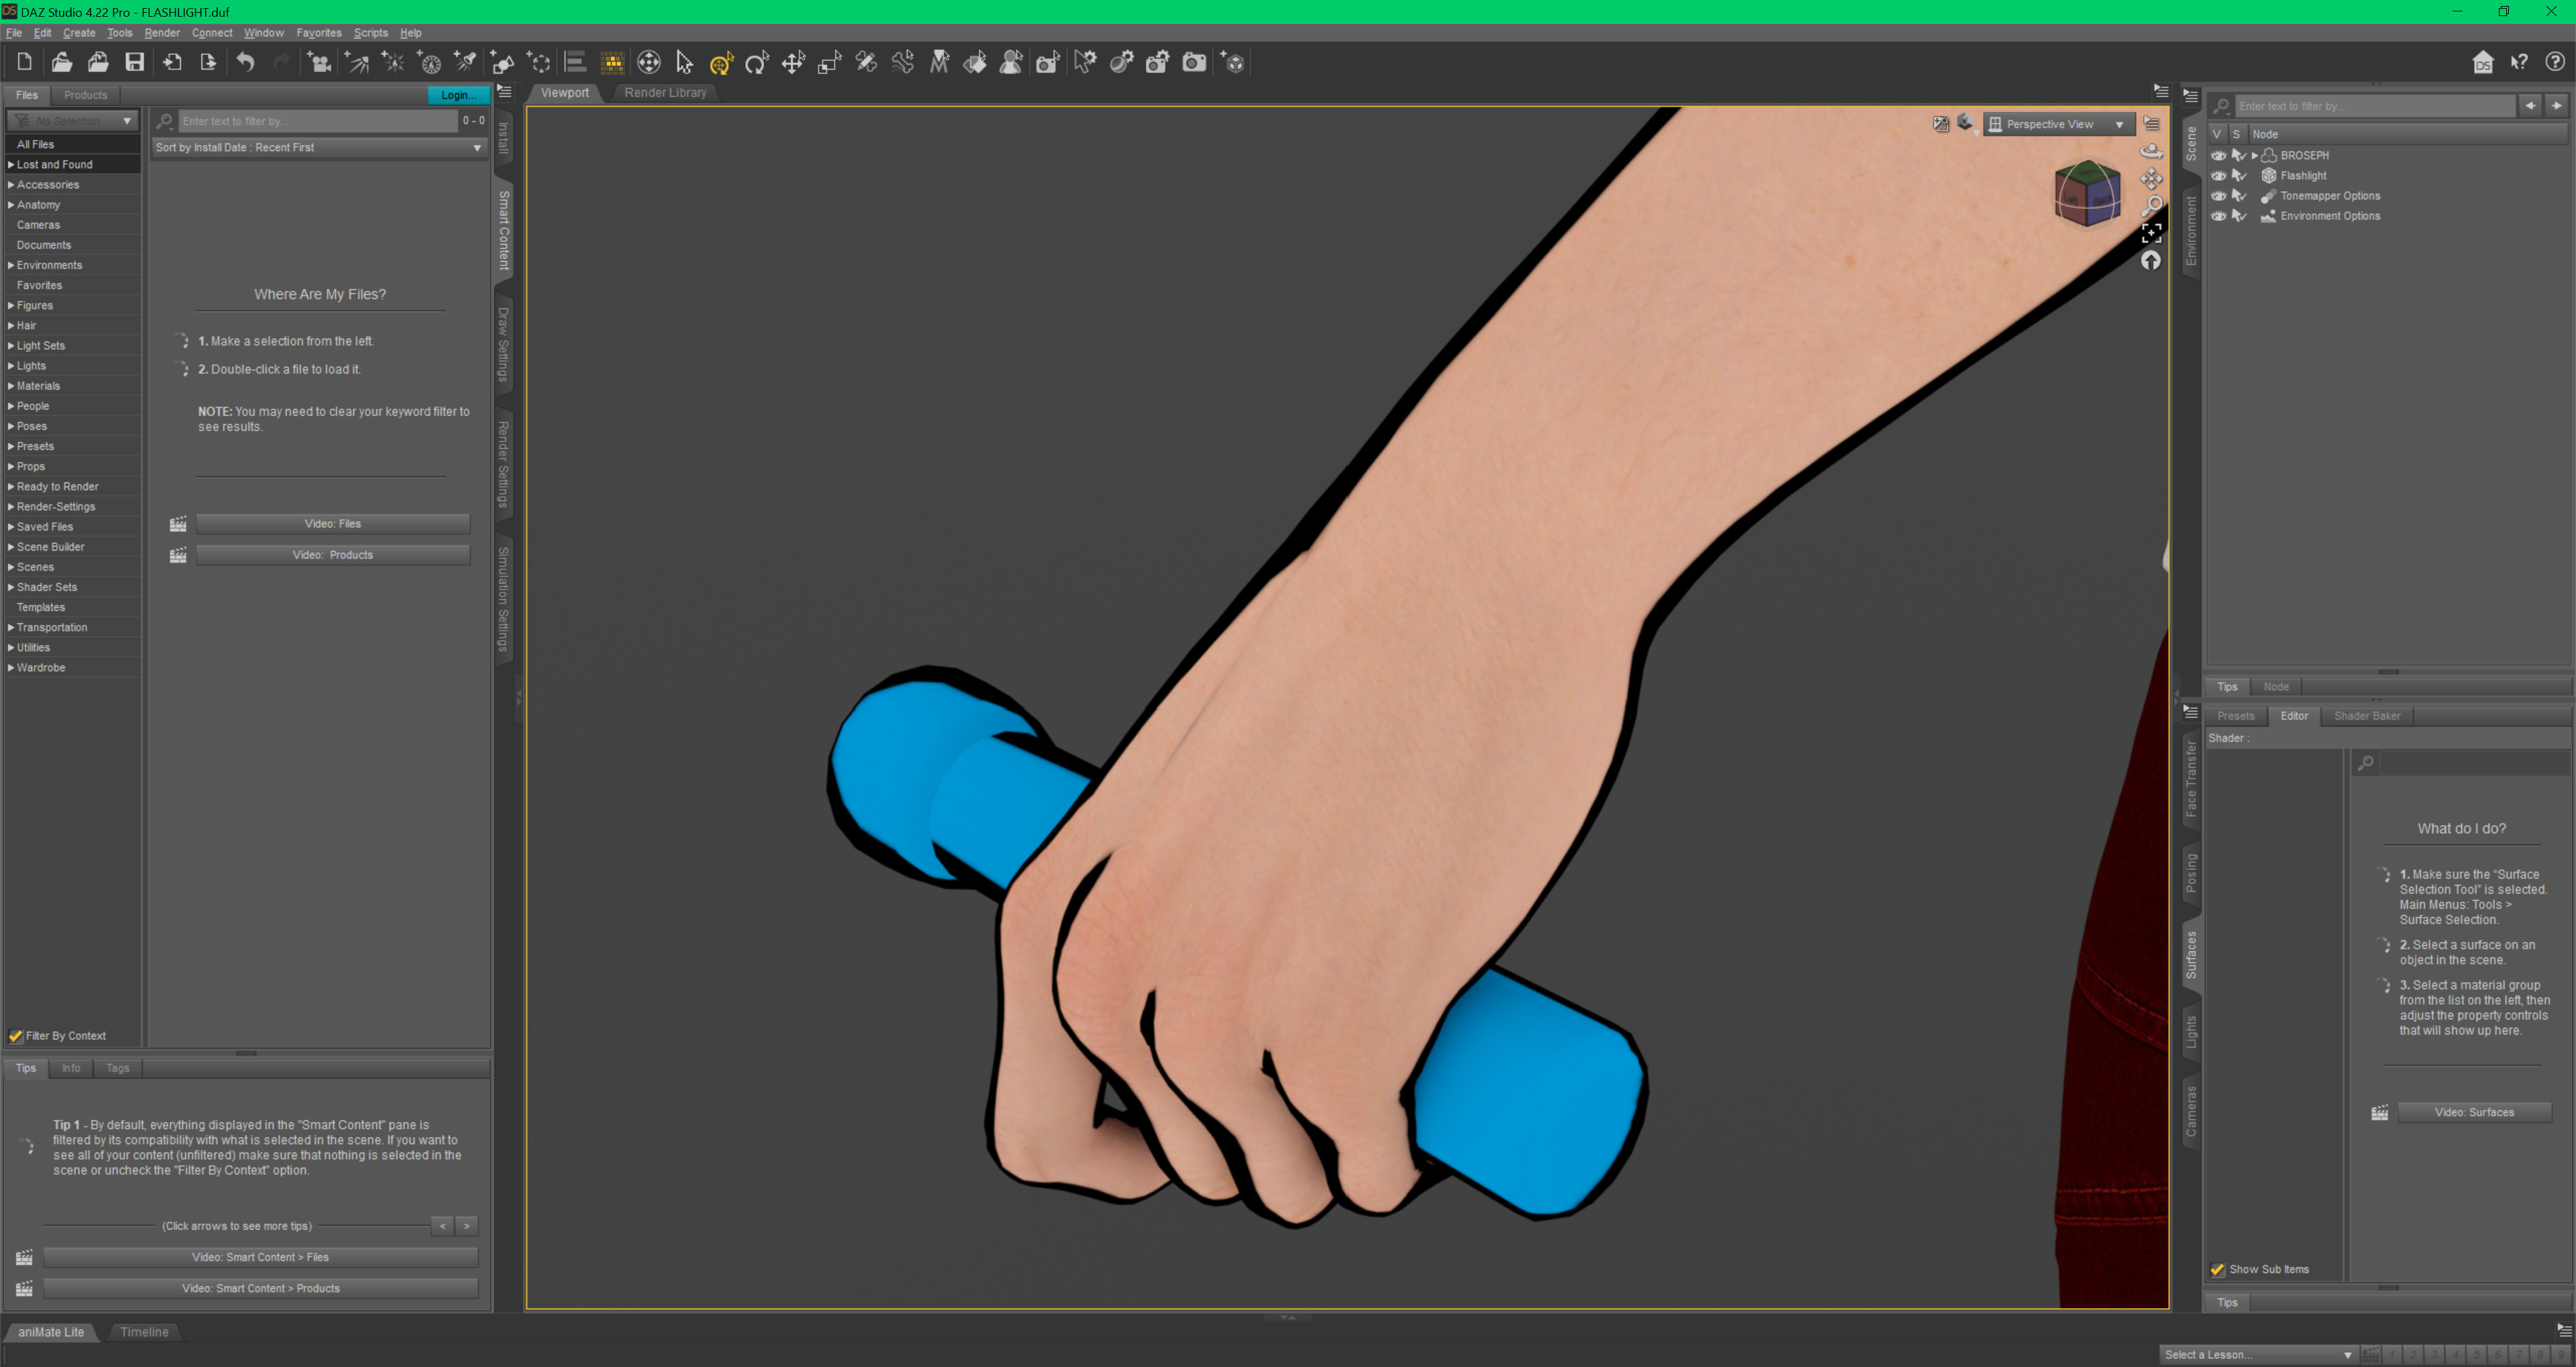
Task: Toggle the Filter By Context checkbox
Action: (16, 1036)
